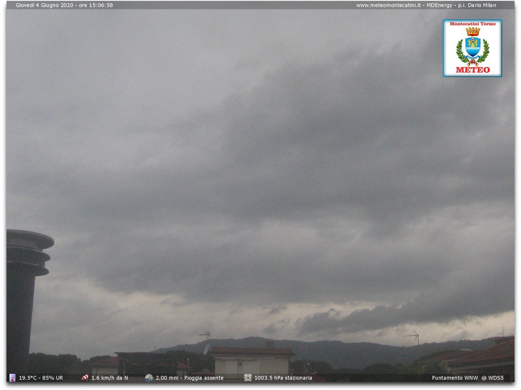The width and height of the screenshot is (521, 390).
Task: Click the rain cloud precipitation icon
Action: tap(149, 378)
